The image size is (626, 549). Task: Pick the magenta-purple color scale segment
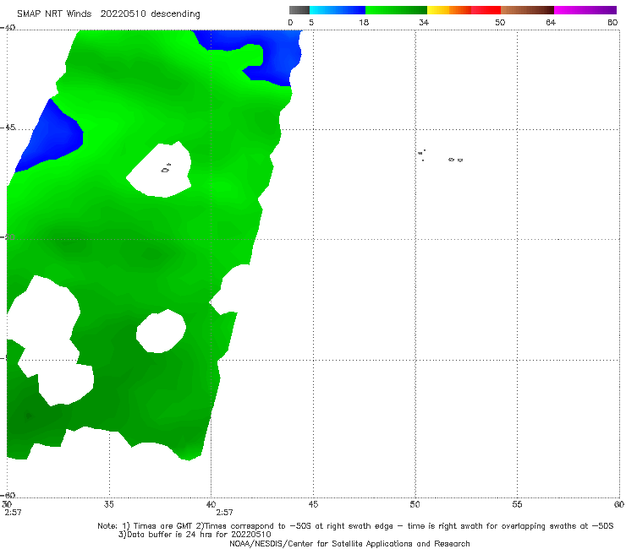coord(585,10)
